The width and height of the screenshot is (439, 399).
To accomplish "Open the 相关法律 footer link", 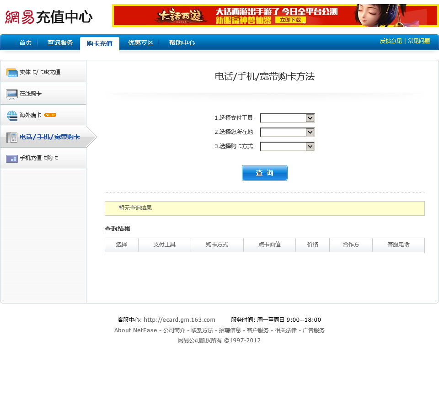I will (x=285, y=330).
